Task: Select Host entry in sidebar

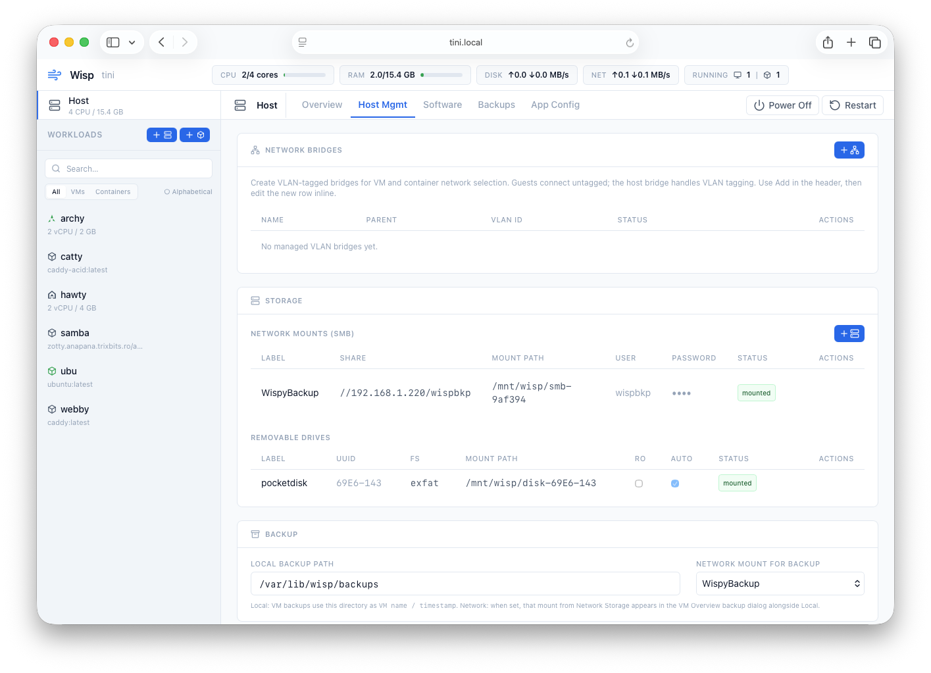Action: (x=129, y=105)
